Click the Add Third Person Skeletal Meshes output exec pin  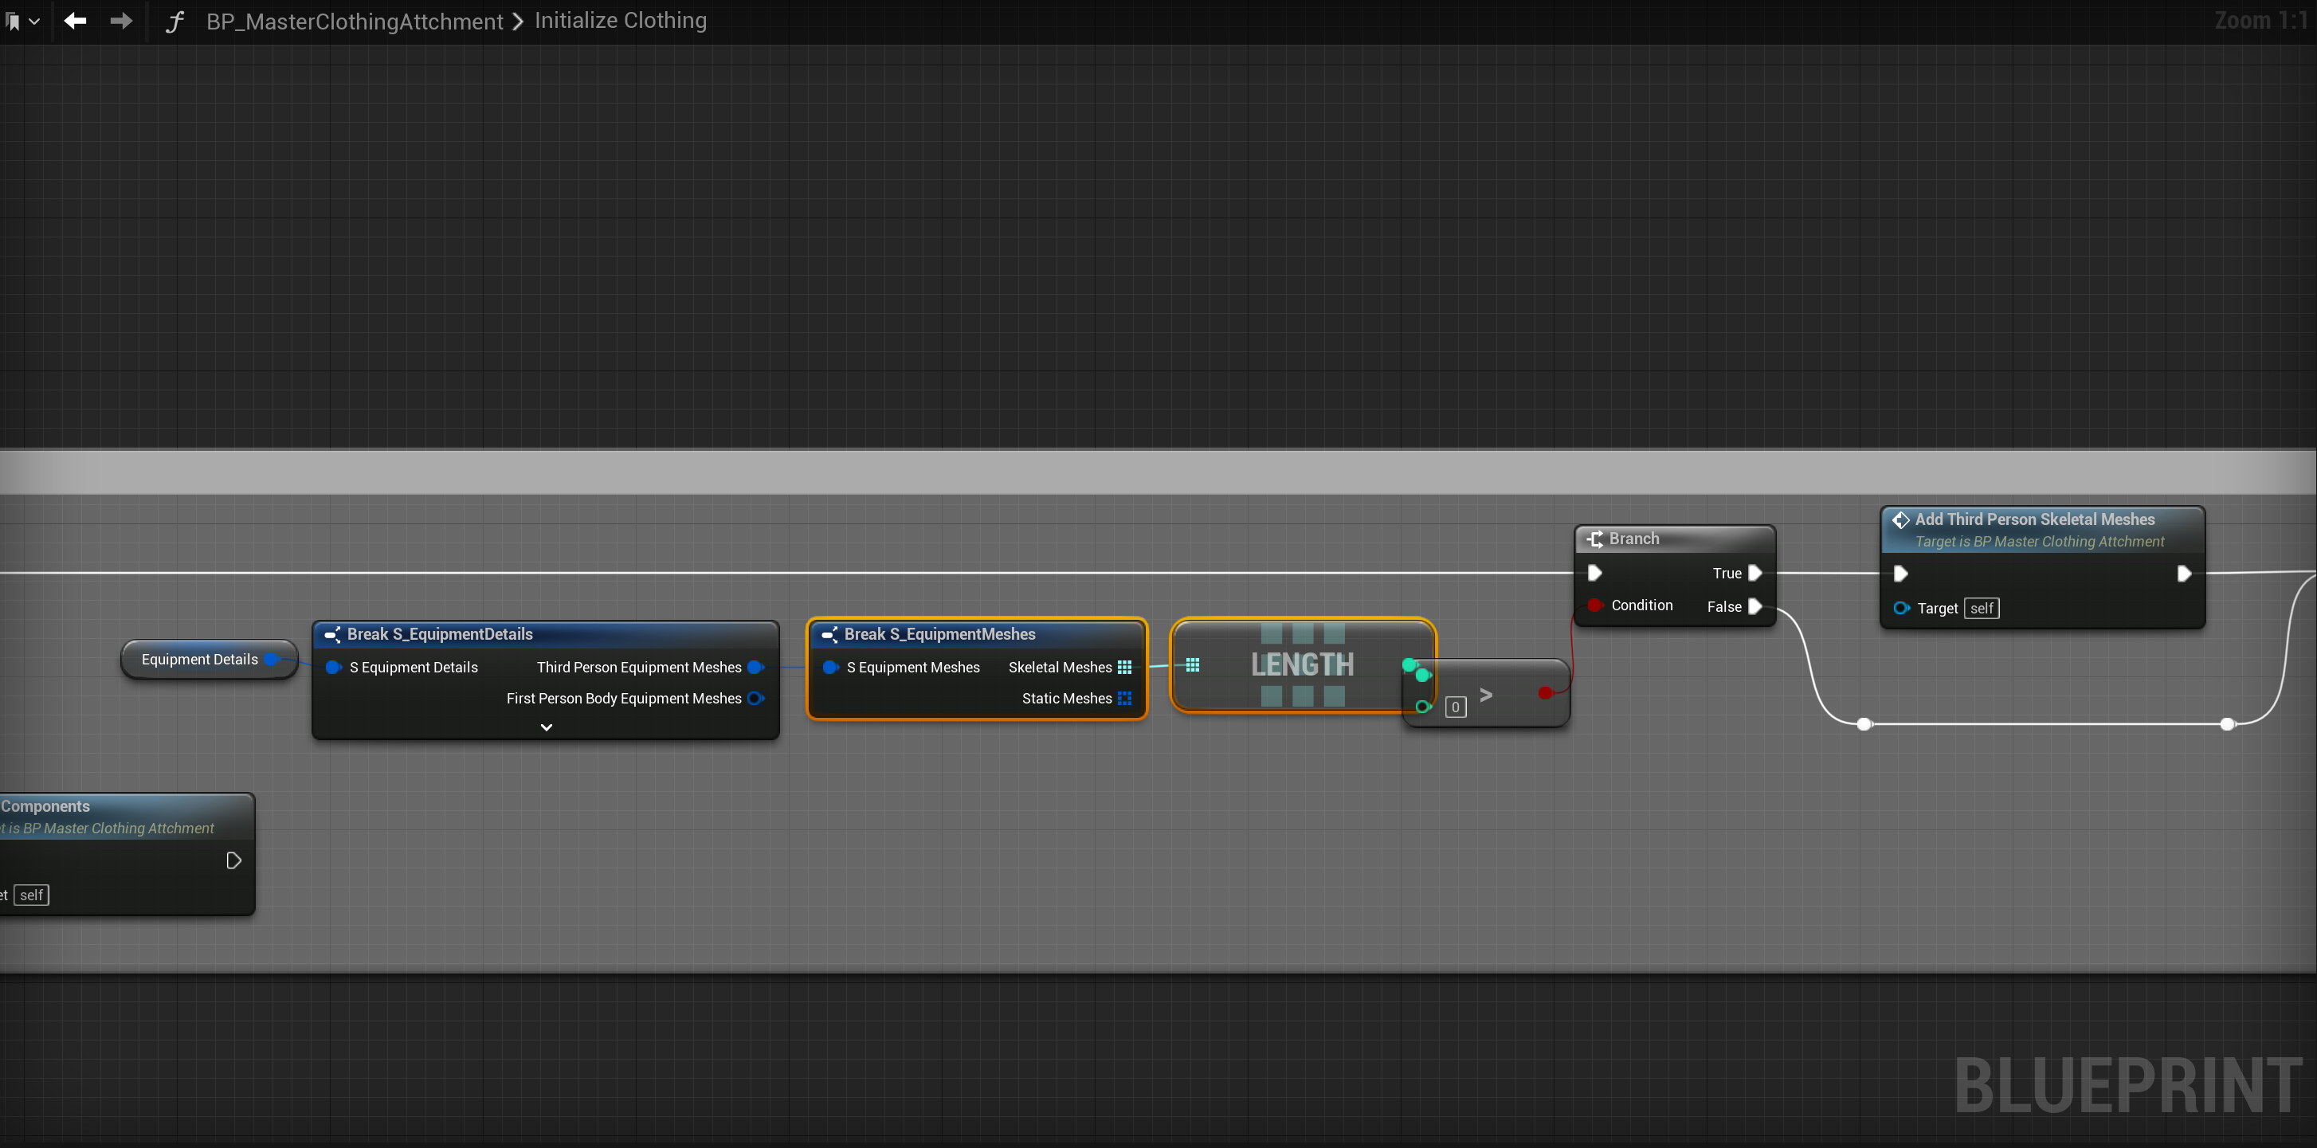pyautogui.click(x=2183, y=573)
